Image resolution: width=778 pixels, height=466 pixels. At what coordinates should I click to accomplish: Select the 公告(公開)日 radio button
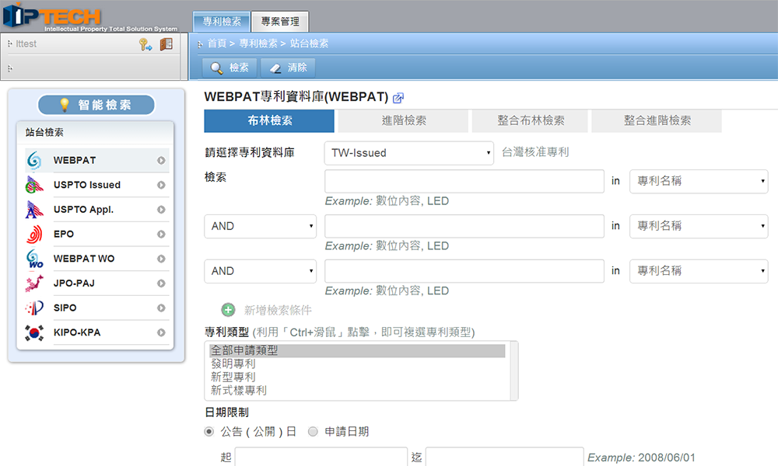click(x=209, y=432)
